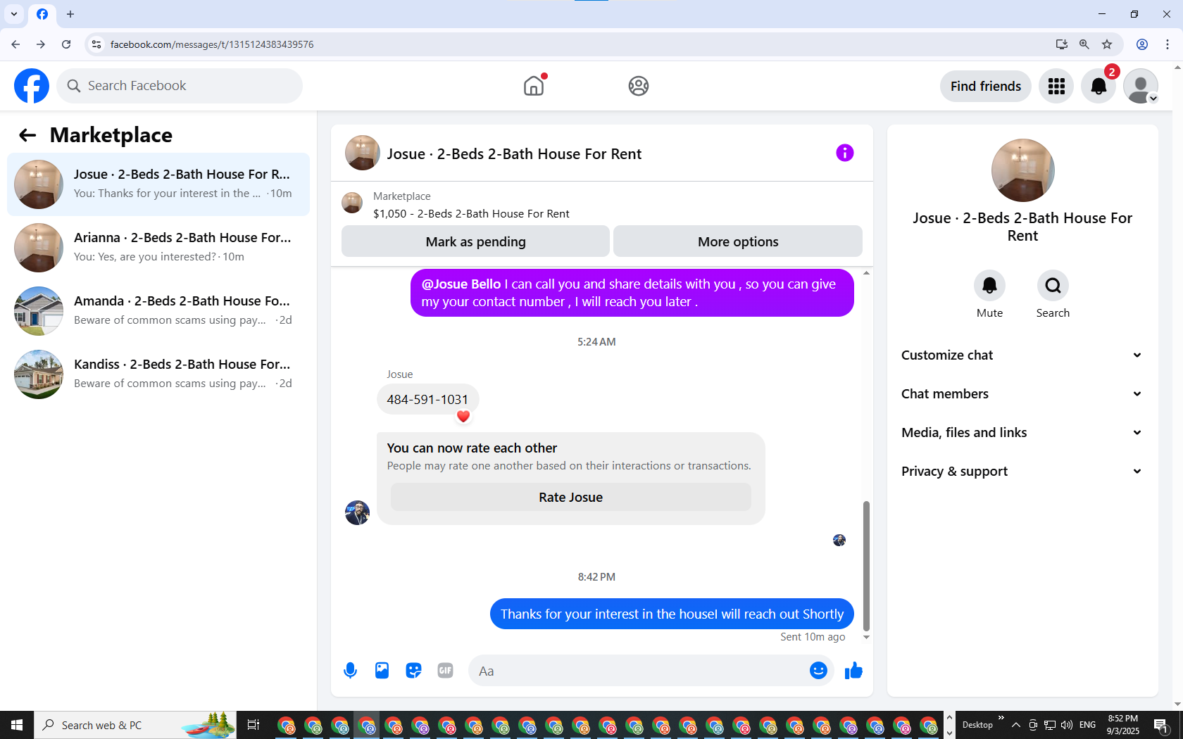Bookmark this page with the star
Screen dimensions: 1183x739
pos(1107,44)
